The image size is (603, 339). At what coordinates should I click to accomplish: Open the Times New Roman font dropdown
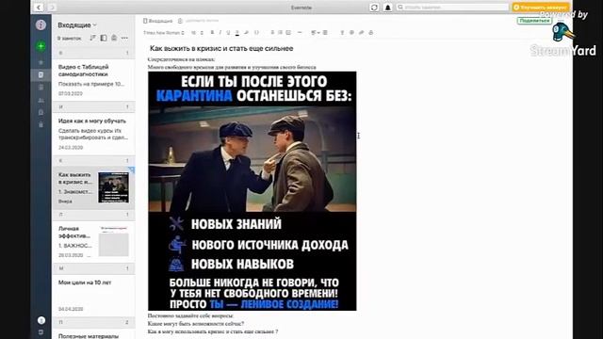[163, 33]
